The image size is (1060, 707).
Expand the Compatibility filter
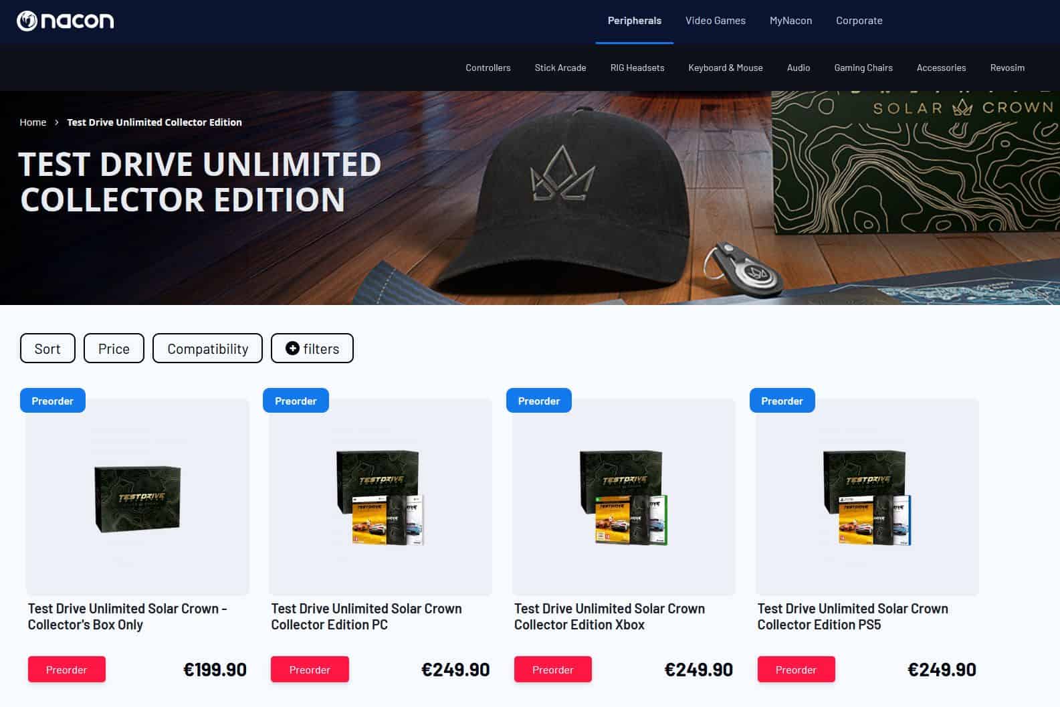[207, 348]
